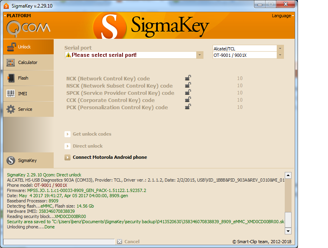Click the round SigmaKey S icon in sidebar
This screenshot has height=248, width=328.
point(11,160)
